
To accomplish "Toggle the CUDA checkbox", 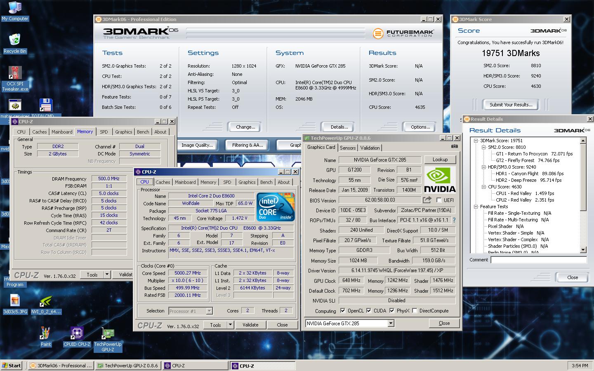I will point(369,310).
